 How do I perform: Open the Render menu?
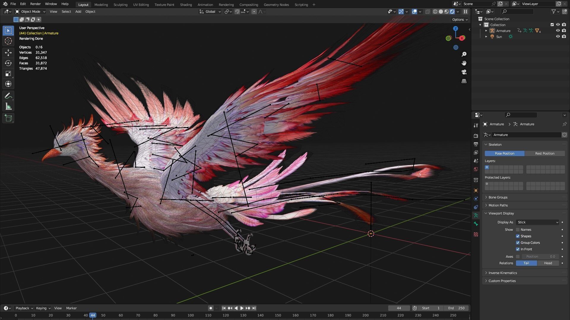(x=35, y=4)
